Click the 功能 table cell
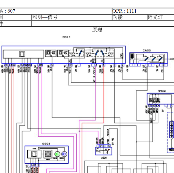 coord(129,17)
